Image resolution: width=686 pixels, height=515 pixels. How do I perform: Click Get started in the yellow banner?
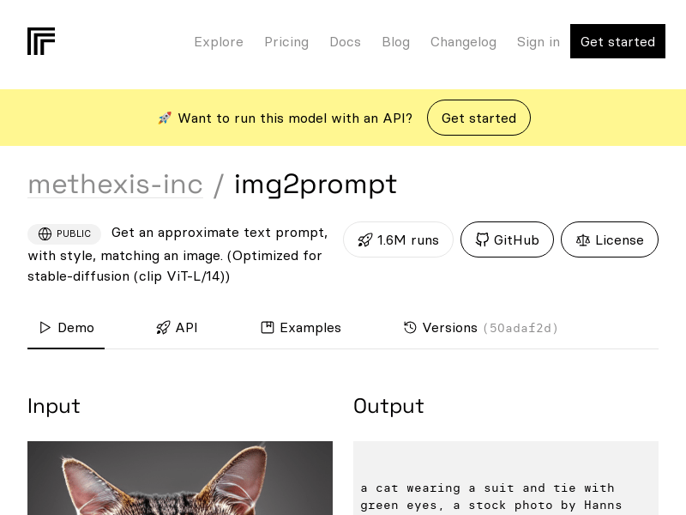478,118
